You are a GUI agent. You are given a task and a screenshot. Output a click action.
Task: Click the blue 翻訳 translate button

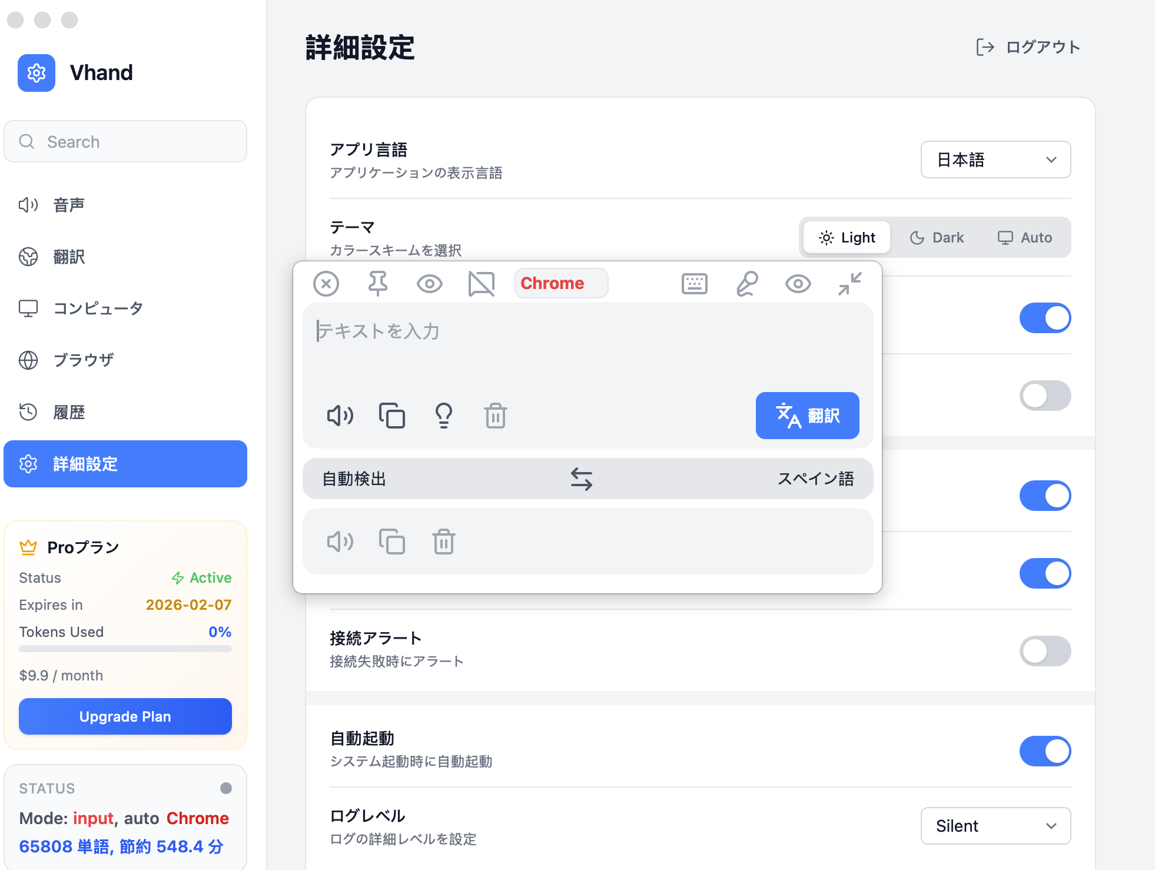pyautogui.click(x=807, y=416)
